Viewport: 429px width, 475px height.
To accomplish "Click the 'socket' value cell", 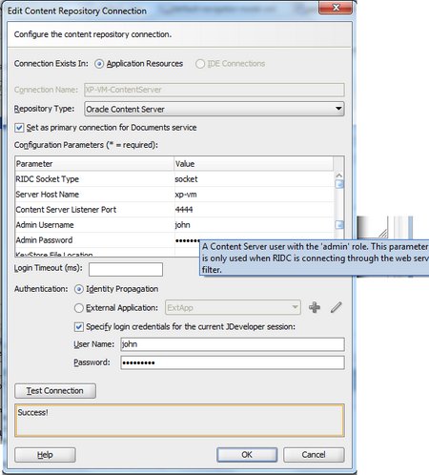I will [x=254, y=179].
